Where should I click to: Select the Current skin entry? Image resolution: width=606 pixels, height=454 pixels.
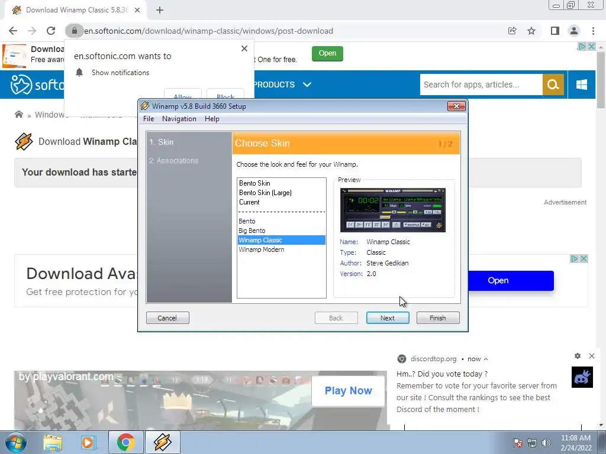[281, 202]
